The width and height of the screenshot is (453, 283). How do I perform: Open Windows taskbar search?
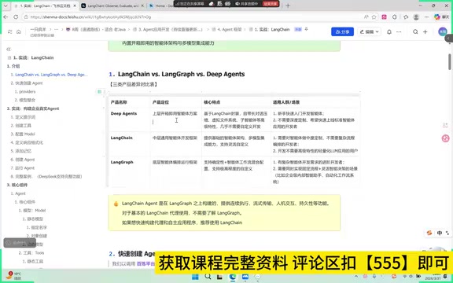click(208, 277)
